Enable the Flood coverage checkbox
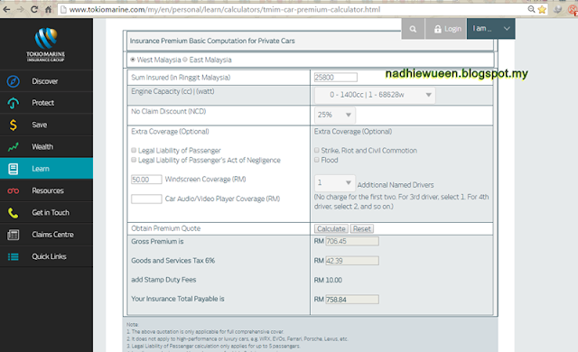The image size is (578, 352). pos(317,160)
